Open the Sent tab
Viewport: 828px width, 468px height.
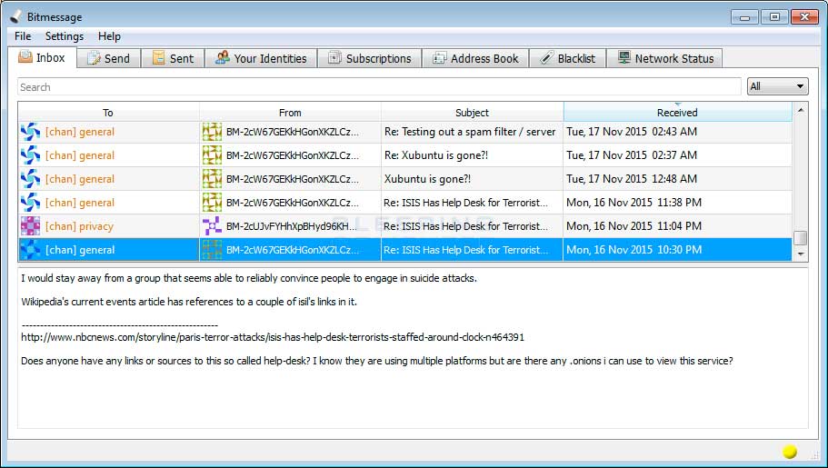click(173, 58)
